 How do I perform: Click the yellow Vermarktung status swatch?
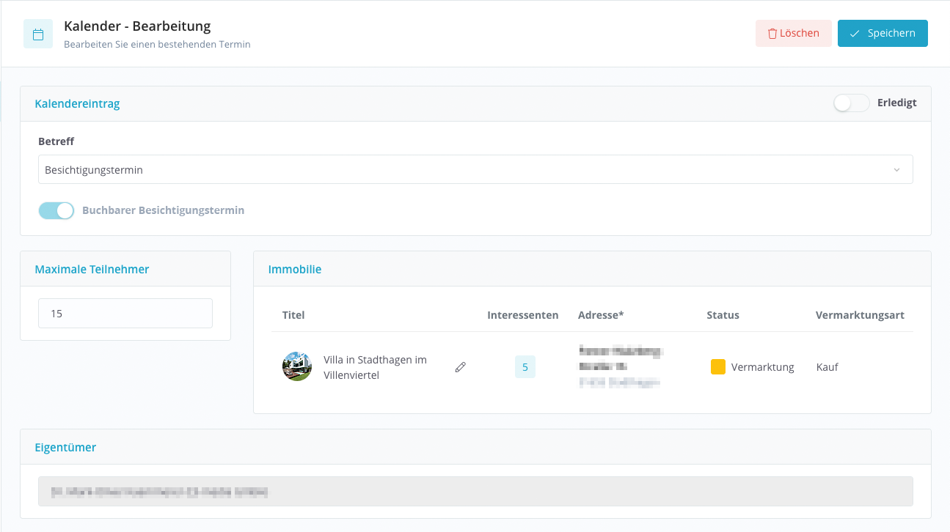[x=718, y=367]
